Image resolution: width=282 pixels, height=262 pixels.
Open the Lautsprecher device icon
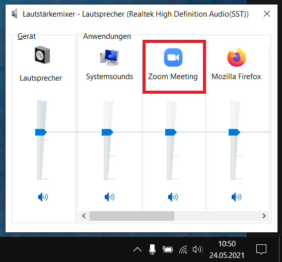pyautogui.click(x=42, y=55)
